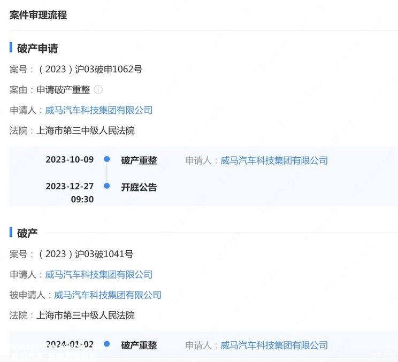
Task: Click the date 2023-10-09
Action: tap(70, 159)
